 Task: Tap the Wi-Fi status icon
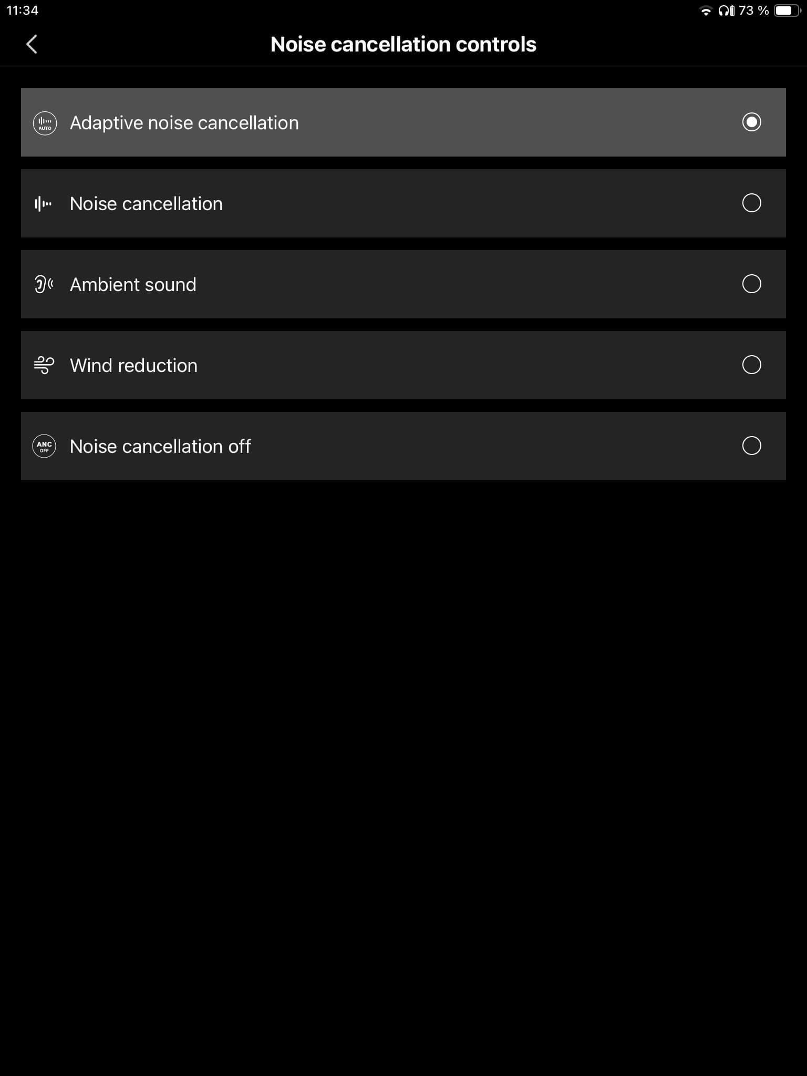click(706, 11)
